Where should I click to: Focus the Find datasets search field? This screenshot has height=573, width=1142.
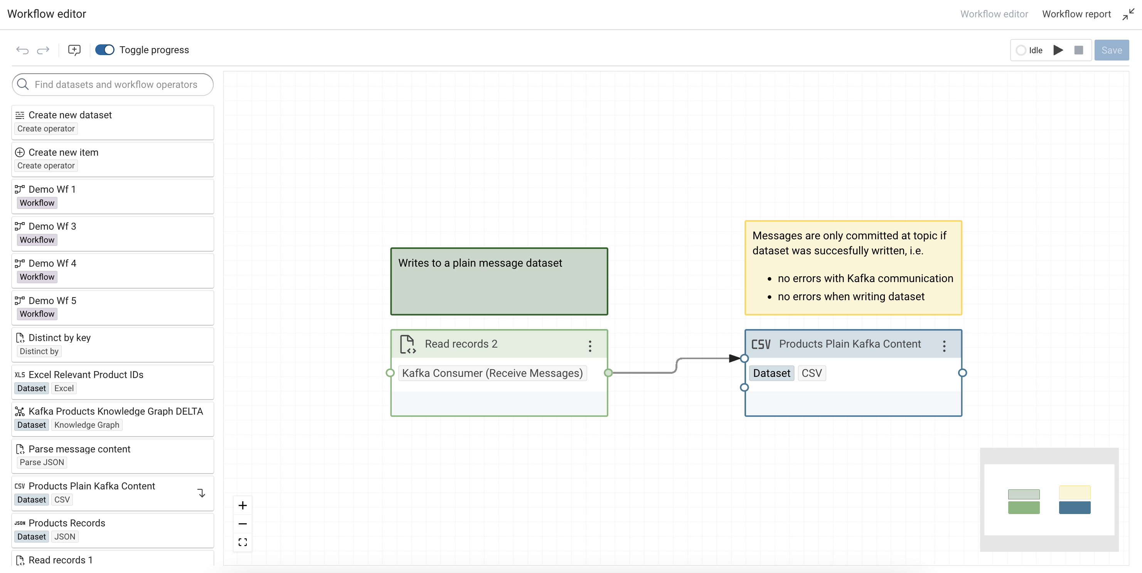(115, 85)
